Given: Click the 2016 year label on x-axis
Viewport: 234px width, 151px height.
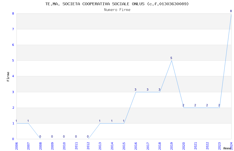Looking at the screenshot, I should pos(136,146).
